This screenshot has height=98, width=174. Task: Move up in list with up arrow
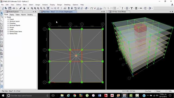pos(69,8)
